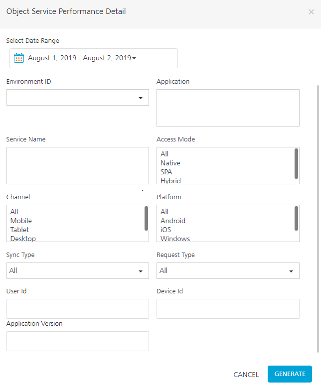Screen dimensions: 321x390
Task: Select Mobile in Channel list
Action: (21, 221)
